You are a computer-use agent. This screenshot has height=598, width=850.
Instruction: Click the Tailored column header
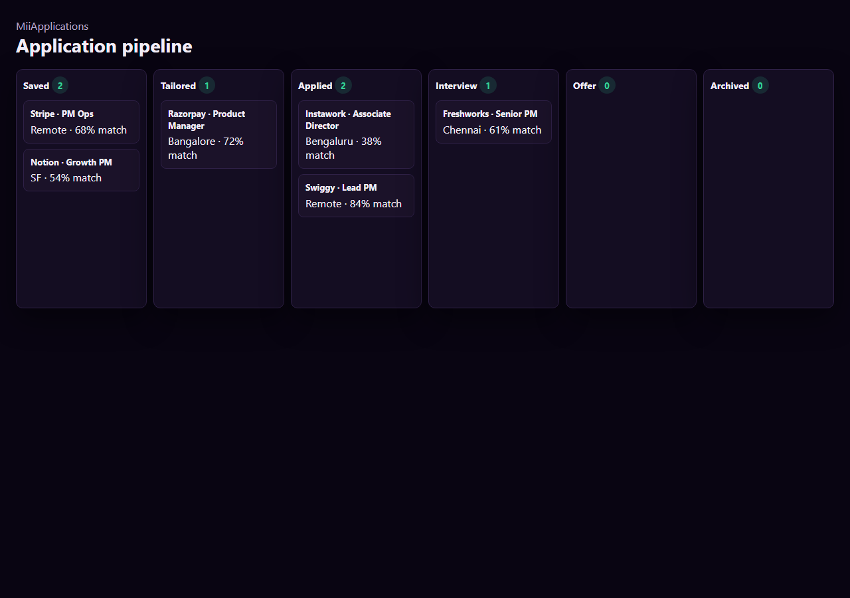click(178, 86)
